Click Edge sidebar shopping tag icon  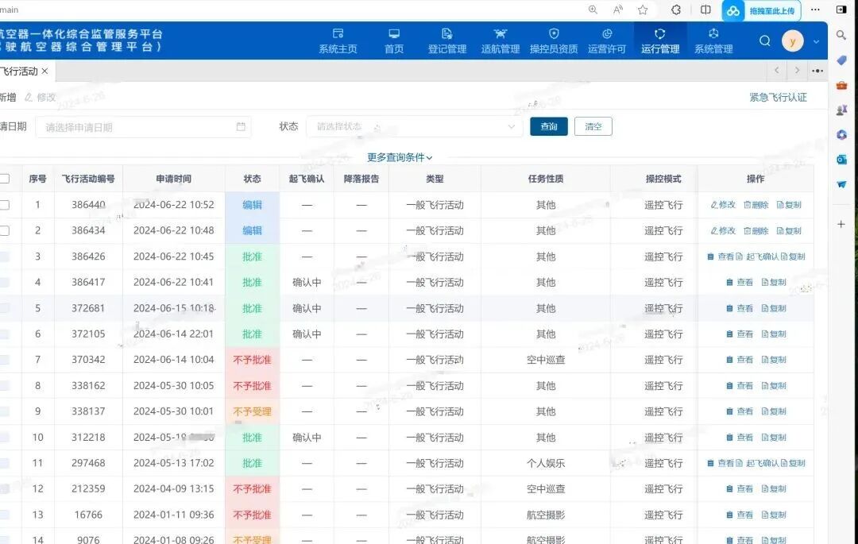[x=841, y=60]
